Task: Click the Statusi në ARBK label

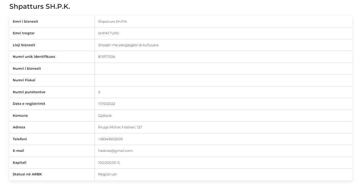Action: [x=27, y=174]
